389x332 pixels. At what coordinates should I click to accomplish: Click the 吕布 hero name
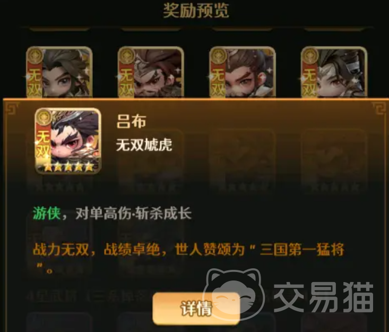[131, 122]
